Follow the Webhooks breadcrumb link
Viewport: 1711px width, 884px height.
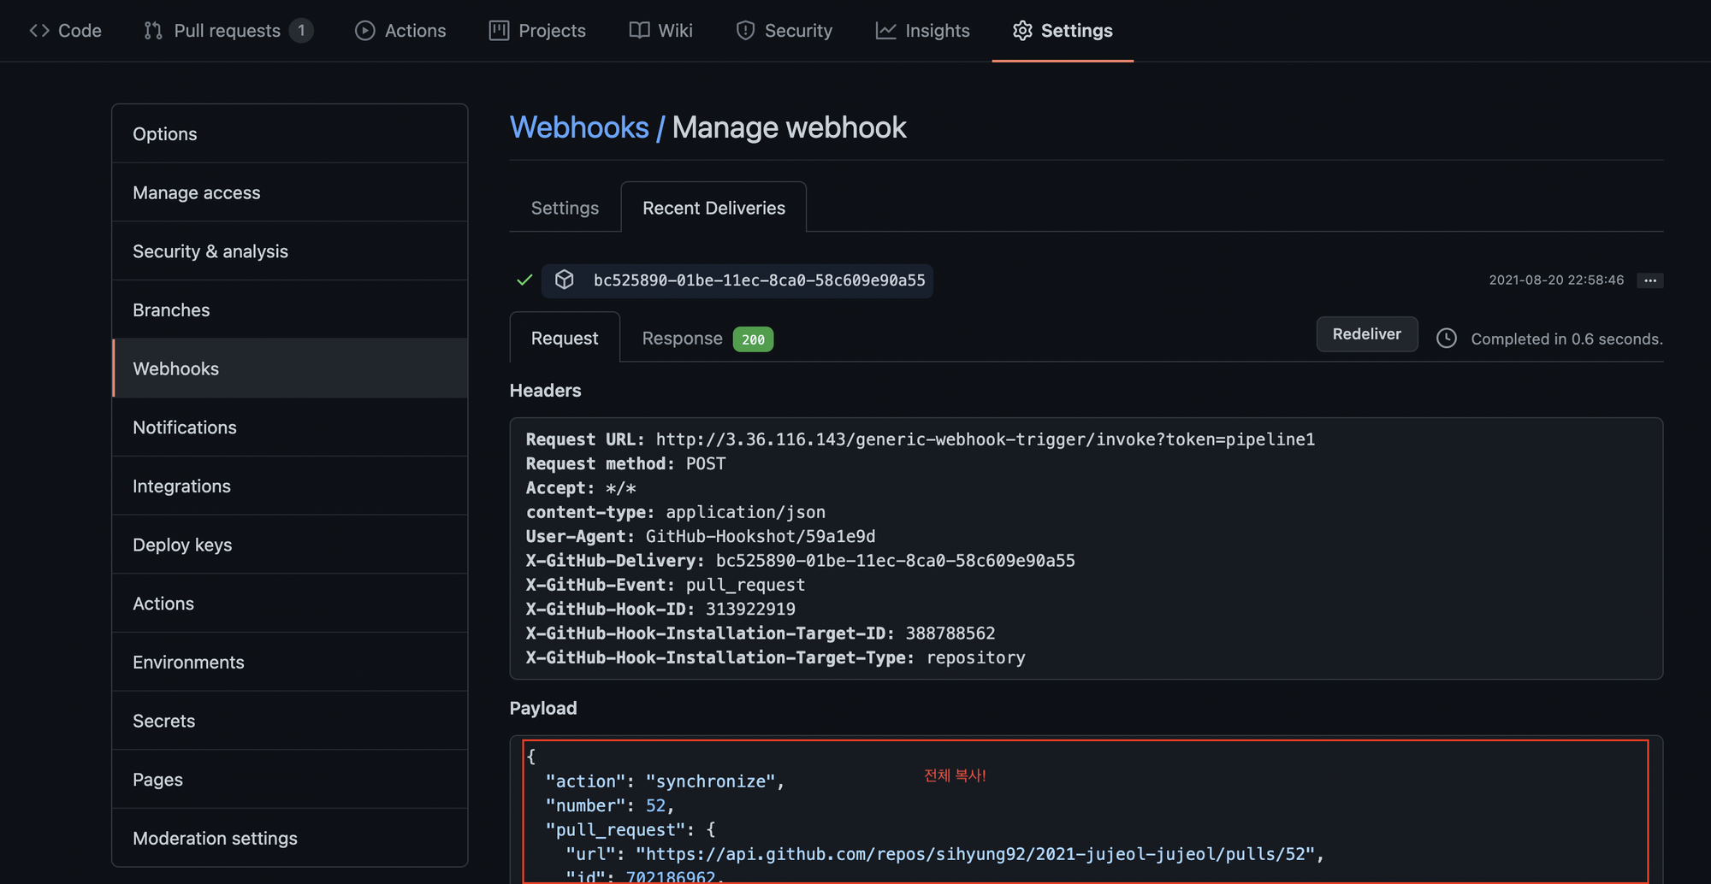579,127
